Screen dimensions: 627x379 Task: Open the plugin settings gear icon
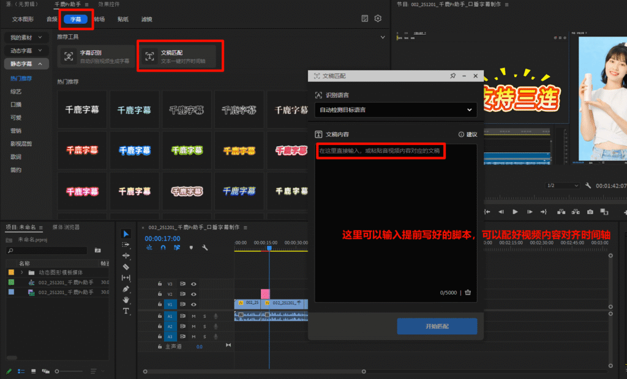point(378,18)
